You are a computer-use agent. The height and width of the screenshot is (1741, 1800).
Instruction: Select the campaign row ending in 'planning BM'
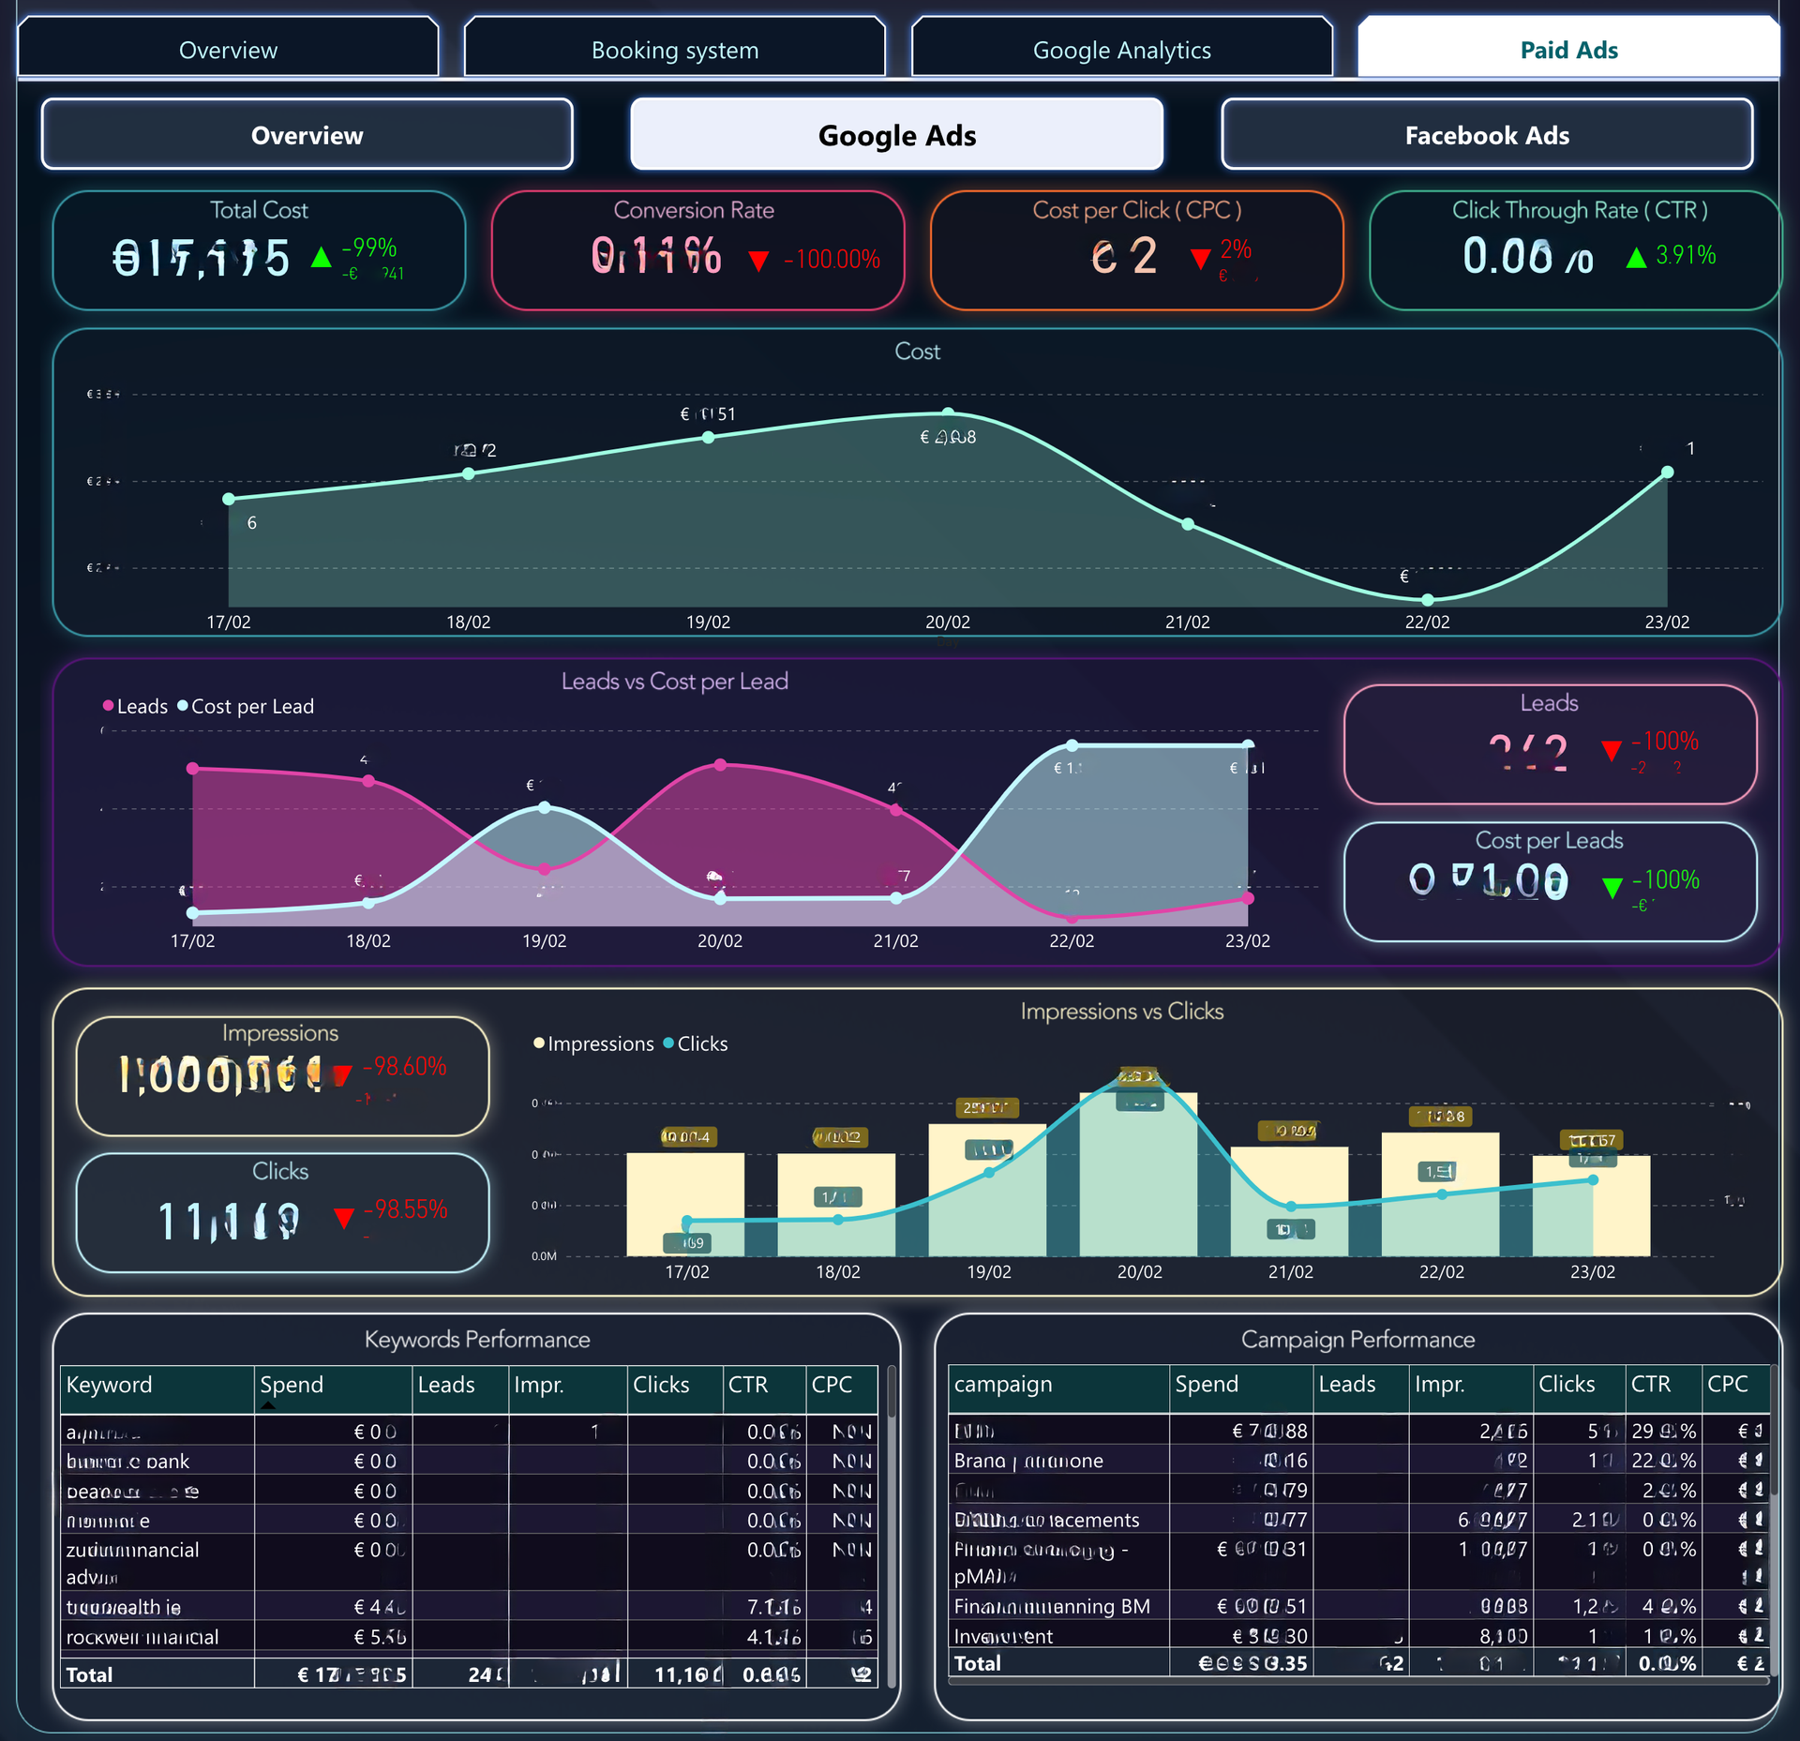point(1358,1606)
